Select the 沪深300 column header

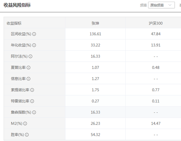click(x=156, y=23)
